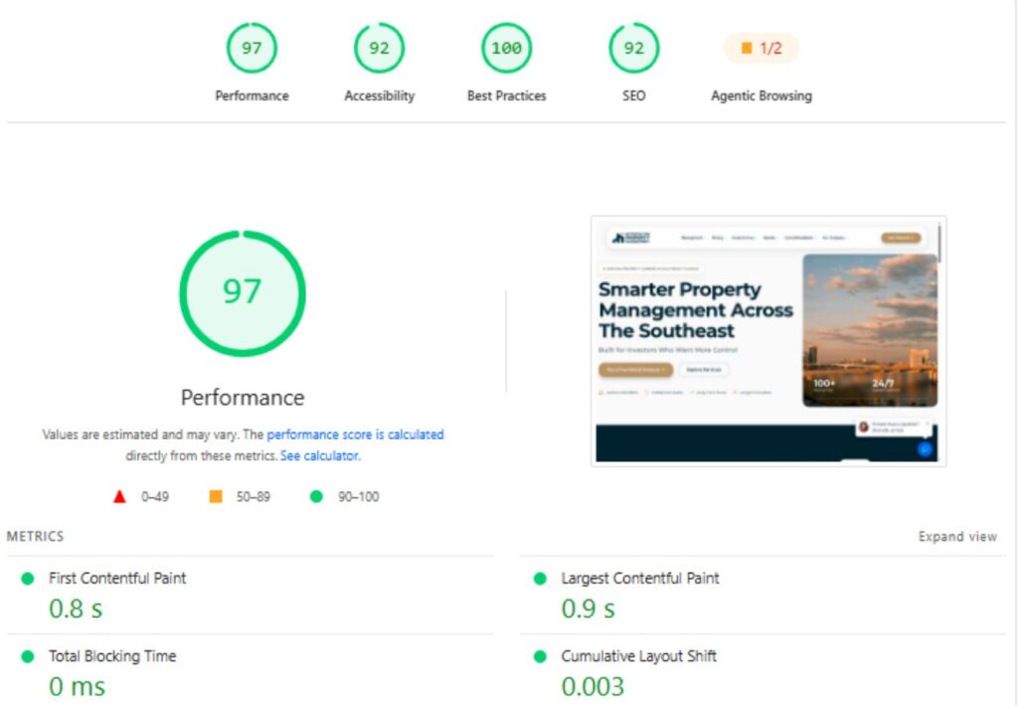Screen dimensions: 1018x705
Task: Click the 0.8 s First Contentful Paint value
Action: [76, 609]
